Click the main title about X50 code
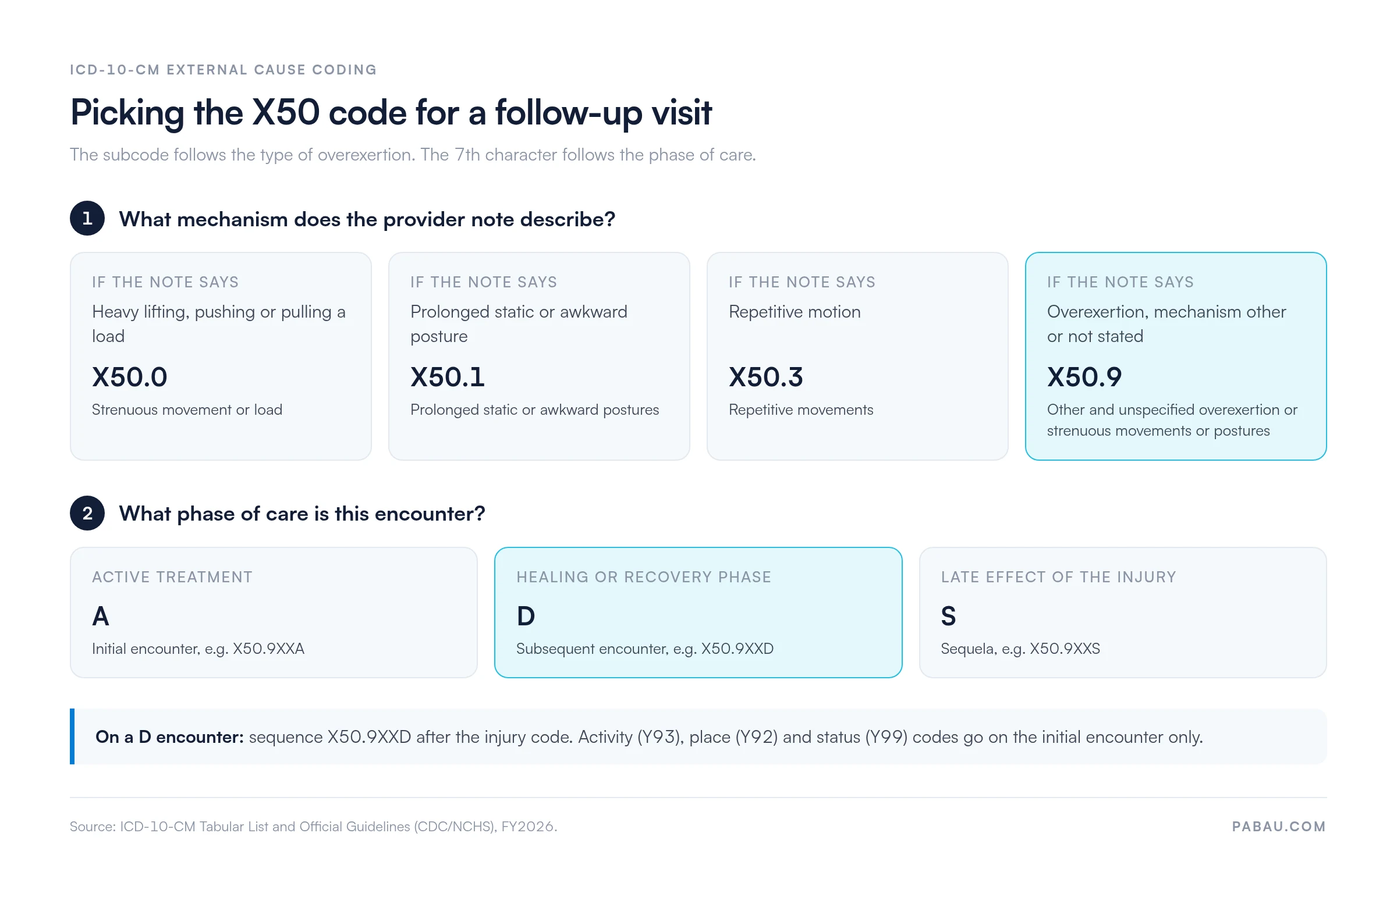This screenshot has width=1397, height=897. (391, 112)
